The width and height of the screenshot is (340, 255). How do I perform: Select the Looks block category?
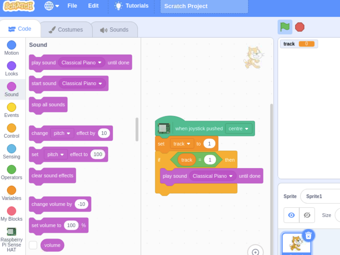(12, 69)
